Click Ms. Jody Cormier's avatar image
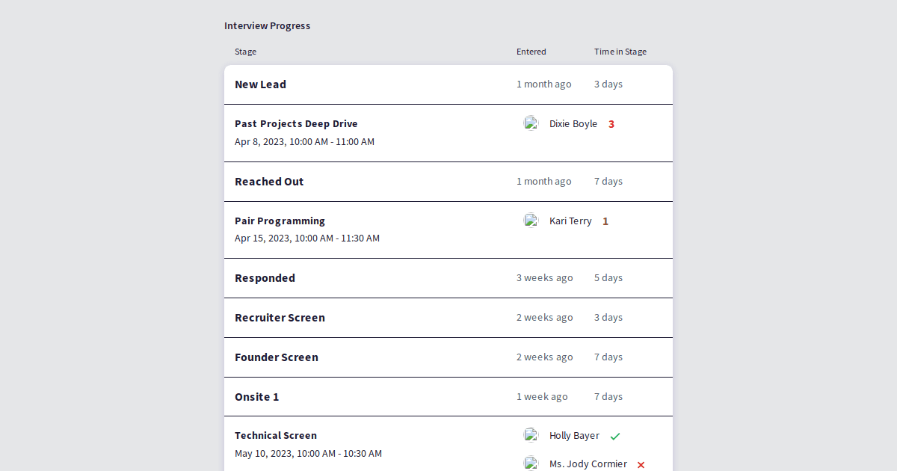Screen dimensions: 897x471 [x=531, y=464]
